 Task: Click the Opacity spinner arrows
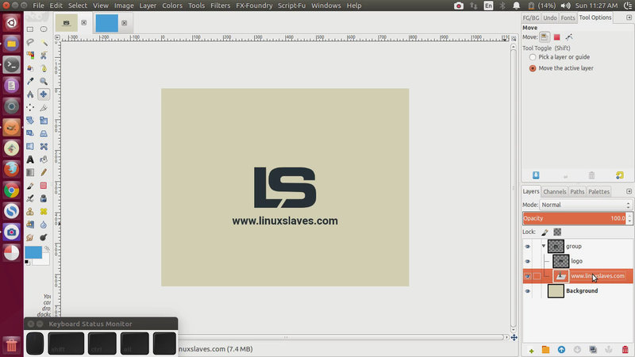629,219
